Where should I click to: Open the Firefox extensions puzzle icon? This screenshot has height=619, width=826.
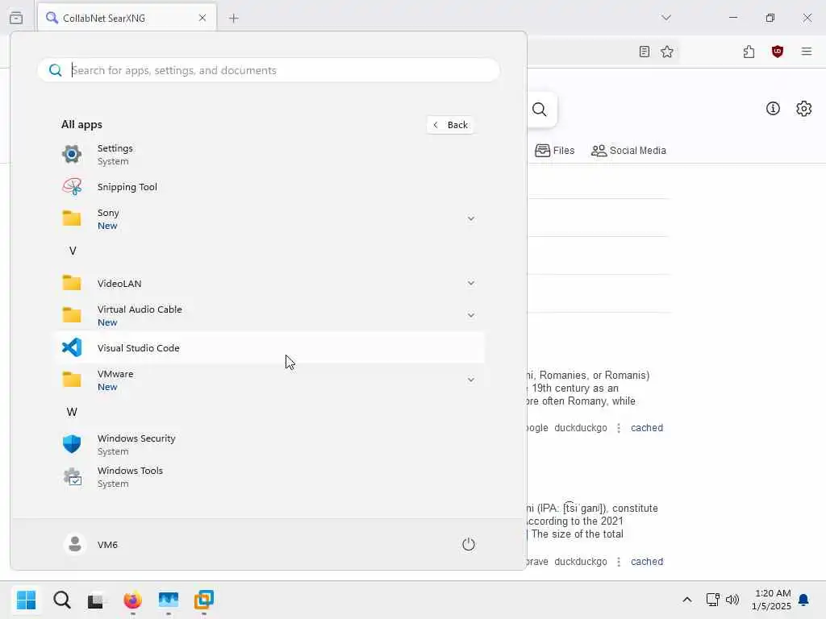pos(749,52)
